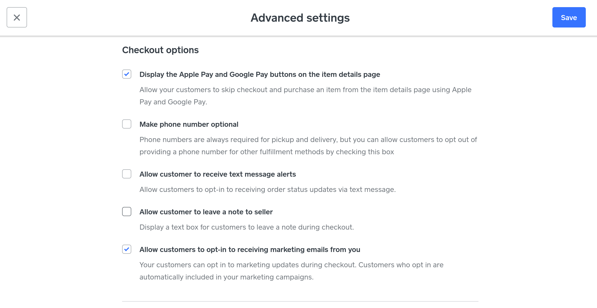Click the 'Allow customer to receive text message alerts' label
597x308 pixels.
pos(217,174)
